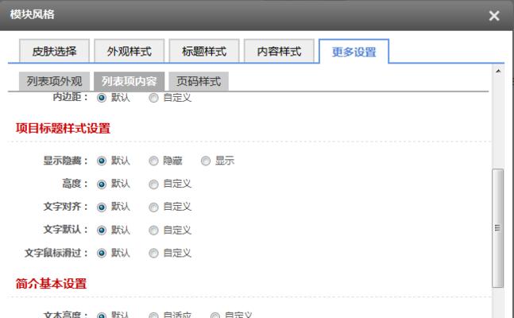The height and width of the screenshot is (318, 514).
Task: Close the 模块风格 dialog with the X
Action: 494,15
